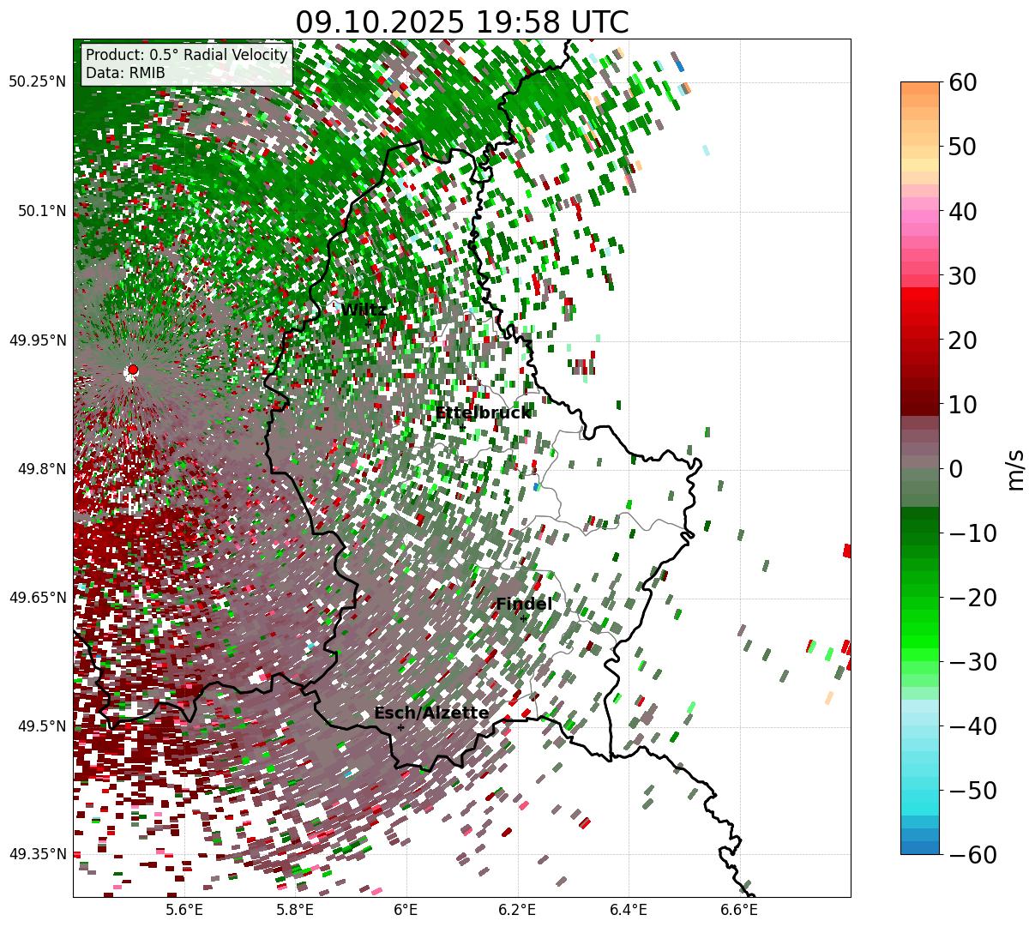Image resolution: width=1035 pixels, height=927 pixels.
Task: Click the title '09.10.2025 19:58 UTC'
Action: pos(461,22)
